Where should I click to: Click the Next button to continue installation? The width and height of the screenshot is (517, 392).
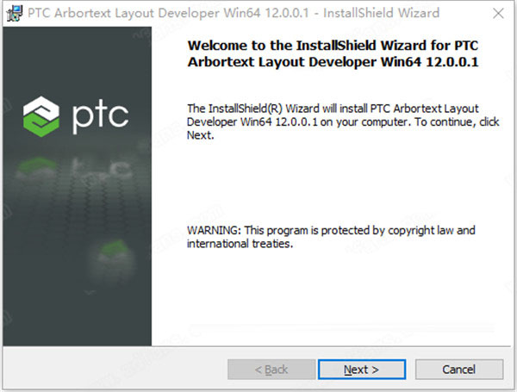[362, 370]
